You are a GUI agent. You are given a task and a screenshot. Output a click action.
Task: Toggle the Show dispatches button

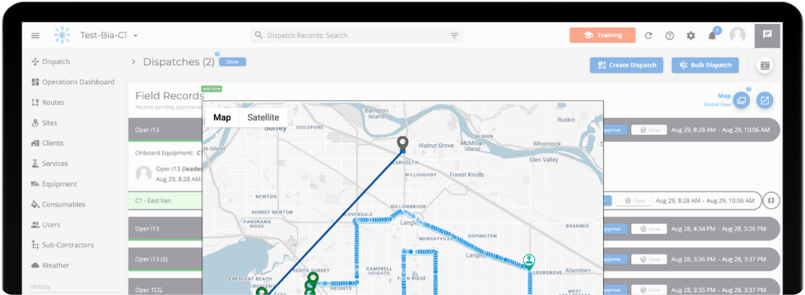pyautogui.click(x=232, y=62)
